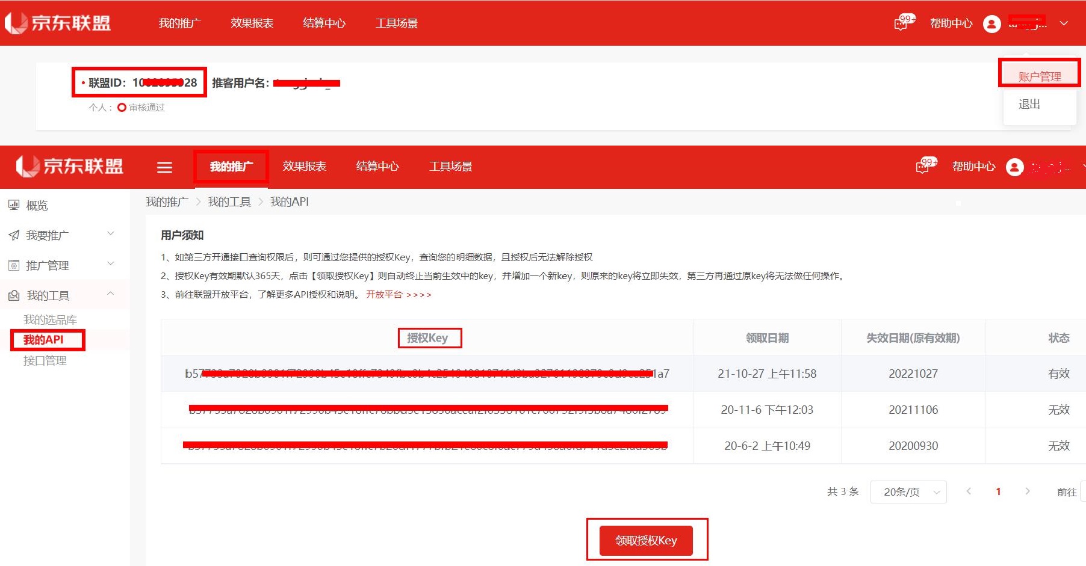Select date cell 20-6-2 上午10:49
The image size is (1086, 566).
[767, 446]
